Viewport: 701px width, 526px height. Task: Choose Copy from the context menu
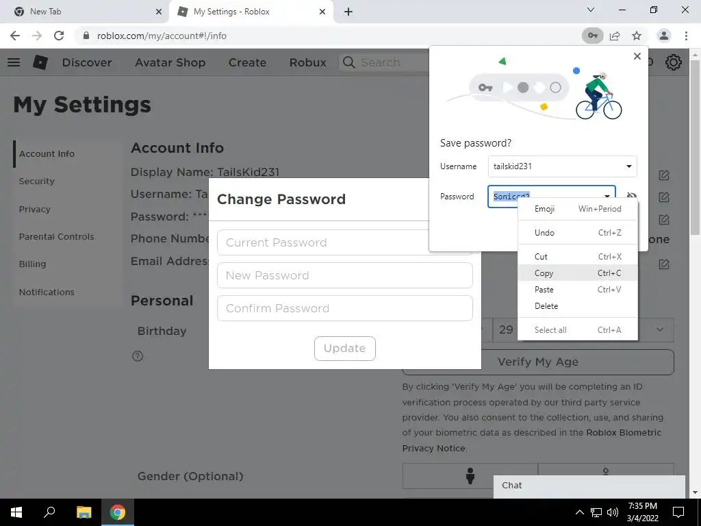(x=578, y=273)
